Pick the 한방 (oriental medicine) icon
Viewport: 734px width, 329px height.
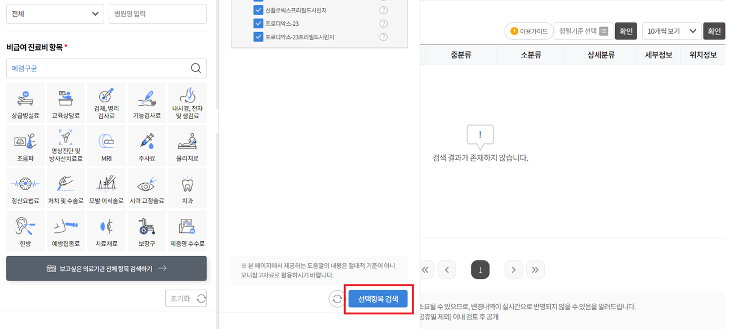25,230
